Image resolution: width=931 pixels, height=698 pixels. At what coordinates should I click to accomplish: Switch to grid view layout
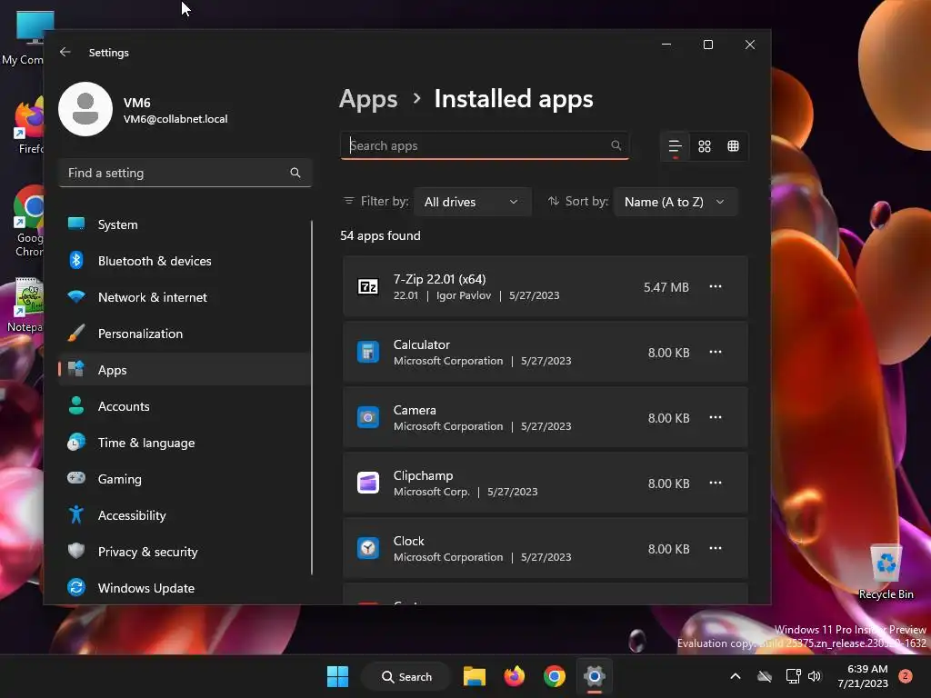pyautogui.click(x=705, y=146)
